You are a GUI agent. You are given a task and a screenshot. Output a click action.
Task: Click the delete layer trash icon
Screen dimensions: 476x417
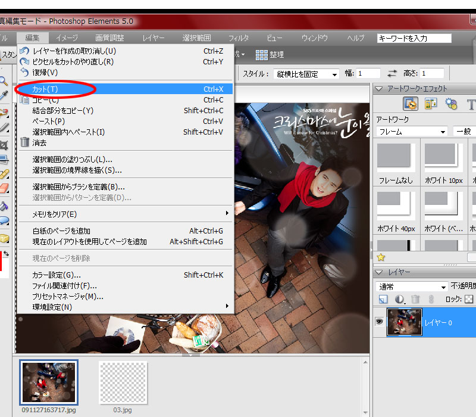click(415, 300)
